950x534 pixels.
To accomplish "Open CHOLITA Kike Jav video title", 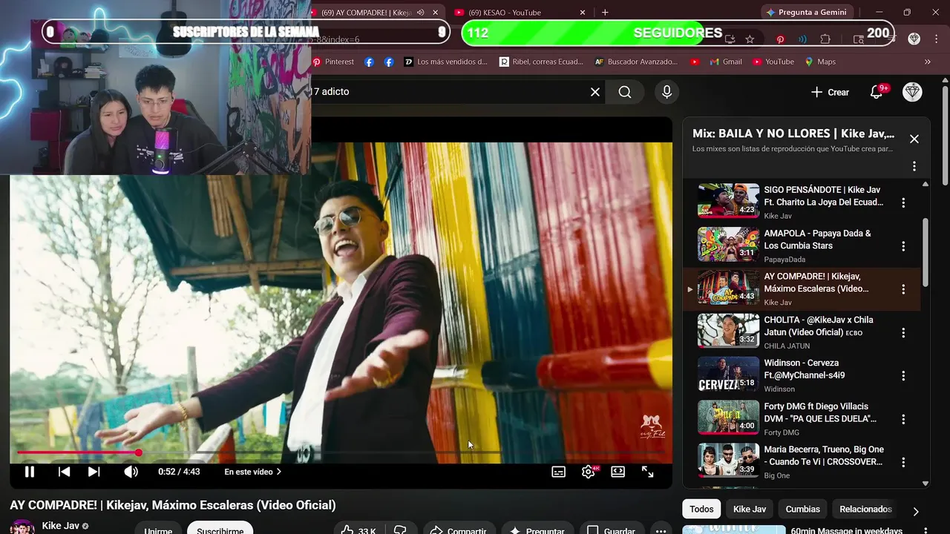I will point(819,326).
